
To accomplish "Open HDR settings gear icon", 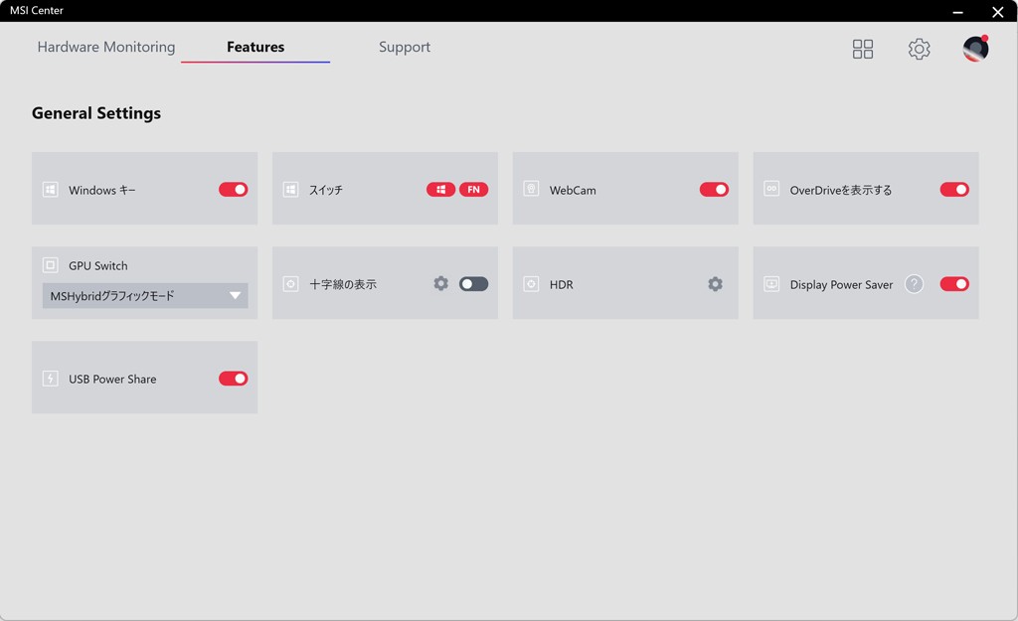I will point(715,284).
